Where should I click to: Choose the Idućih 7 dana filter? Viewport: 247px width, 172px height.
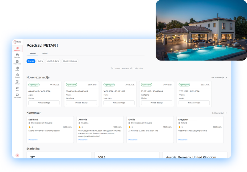53,61
